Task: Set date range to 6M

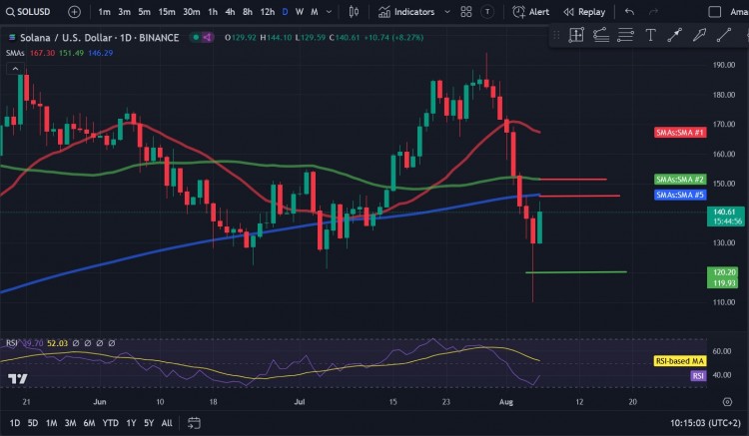Action: (x=89, y=423)
